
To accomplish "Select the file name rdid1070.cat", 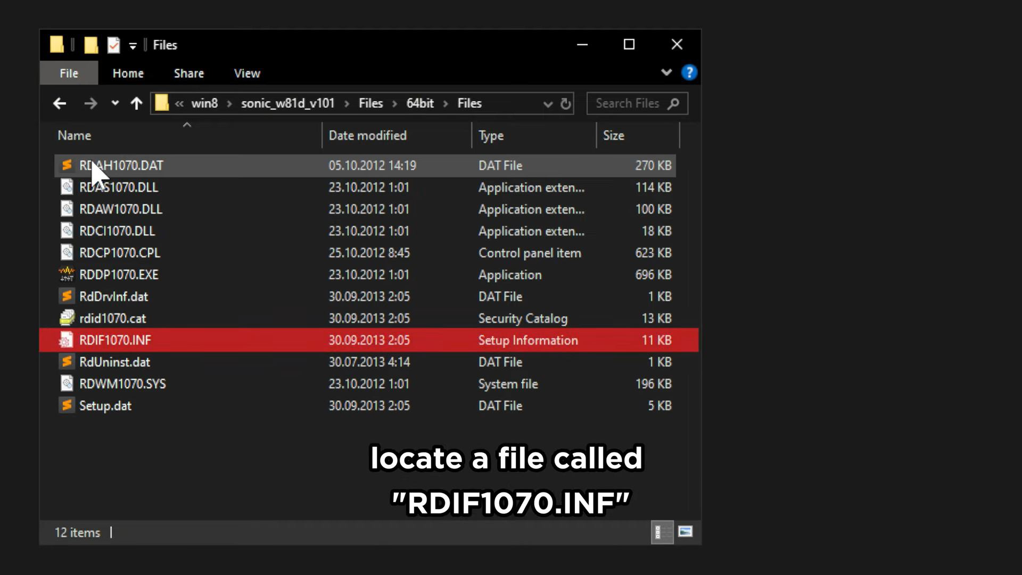I will (x=112, y=318).
